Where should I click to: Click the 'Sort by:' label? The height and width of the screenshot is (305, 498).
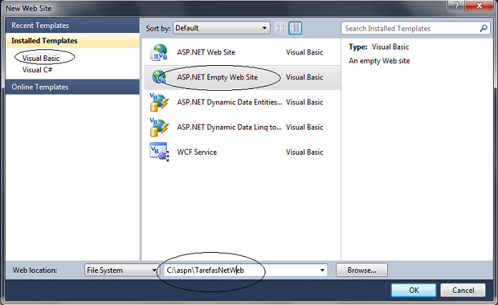click(x=158, y=28)
